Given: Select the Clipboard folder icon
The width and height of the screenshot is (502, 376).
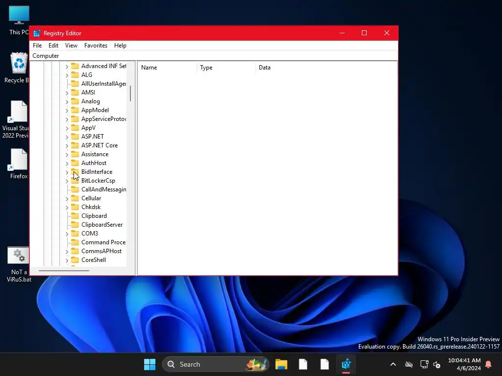Looking at the screenshot, I should click(x=75, y=216).
